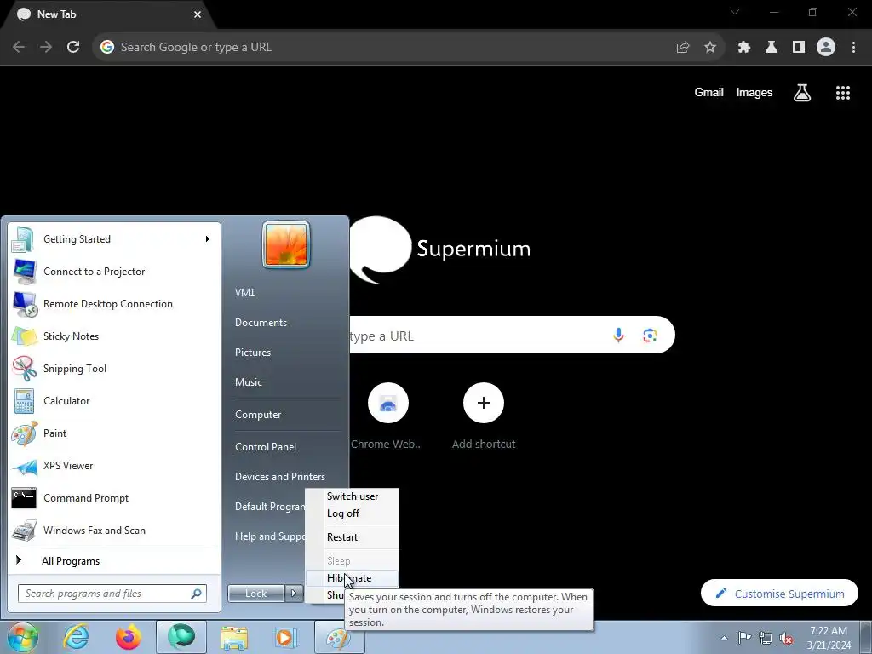Open Internet Explorer on taskbar
This screenshot has height=654, width=872.
pos(76,637)
